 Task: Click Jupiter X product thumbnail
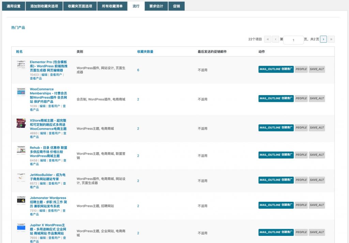(x=21, y=228)
